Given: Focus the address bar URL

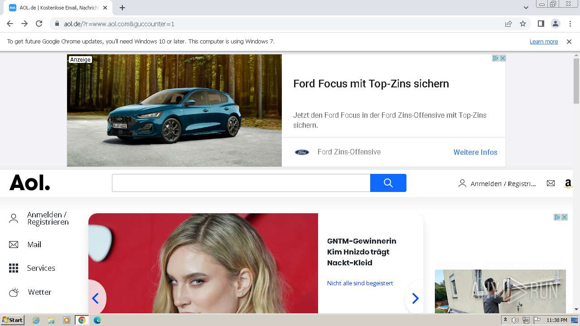Looking at the screenshot, I should (277, 24).
